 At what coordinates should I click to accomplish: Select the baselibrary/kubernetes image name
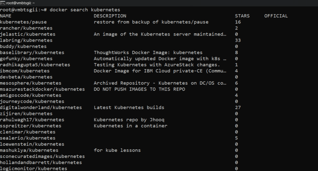32,53
